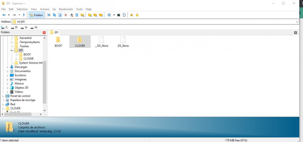Click the Back navigation arrow
The width and height of the screenshot is (303, 142).
(4, 15)
